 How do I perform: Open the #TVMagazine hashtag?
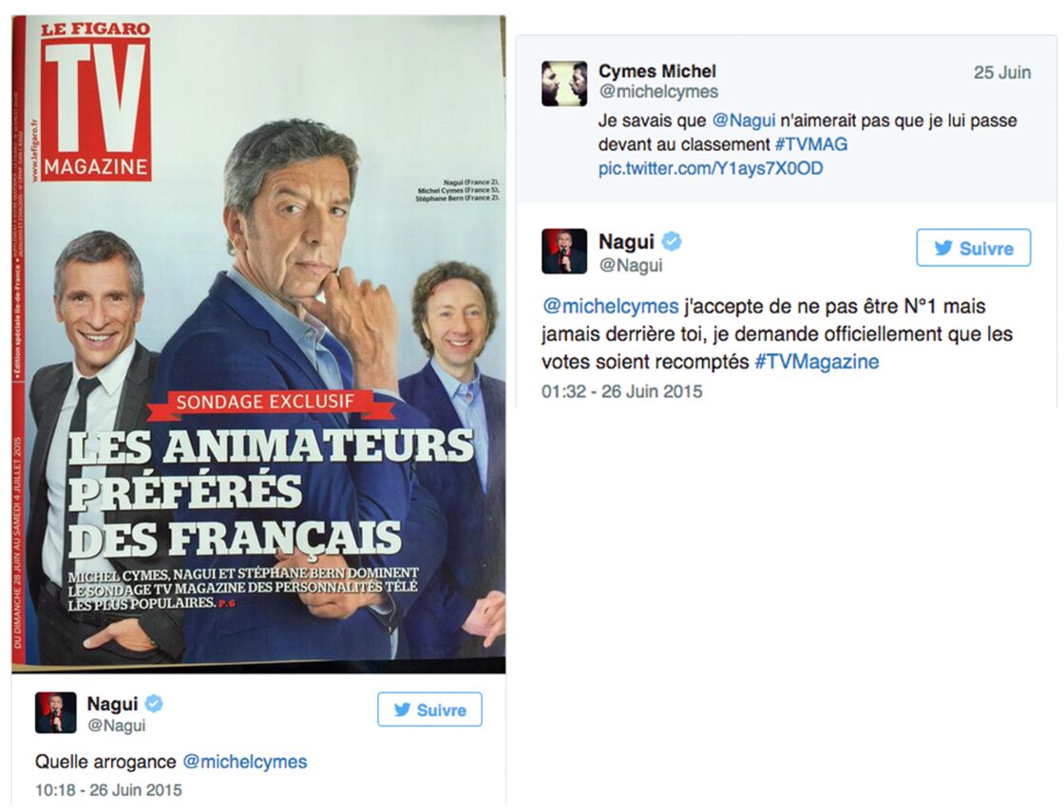[x=816, y=362]
